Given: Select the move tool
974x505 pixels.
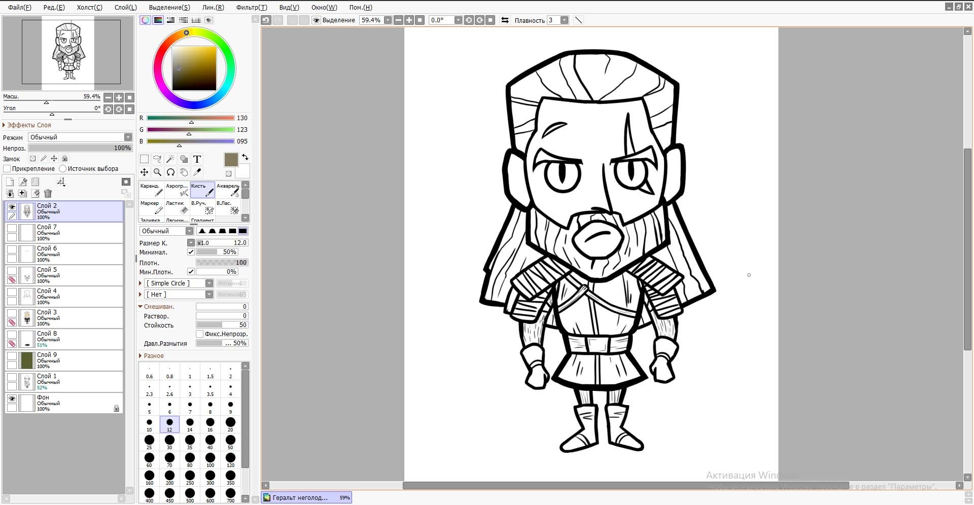Looking at the screenshot, I should click(x=145, y=172).
